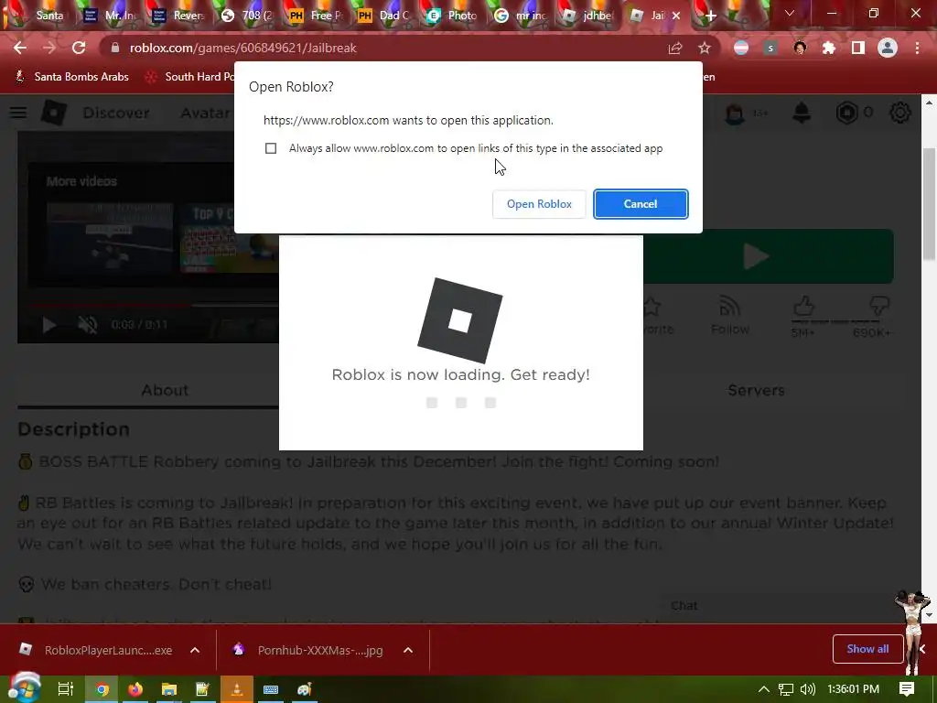This screenshot has width=937, height=703.
Task: Open a new tab with the plus button
Action: tap(710, 16)
